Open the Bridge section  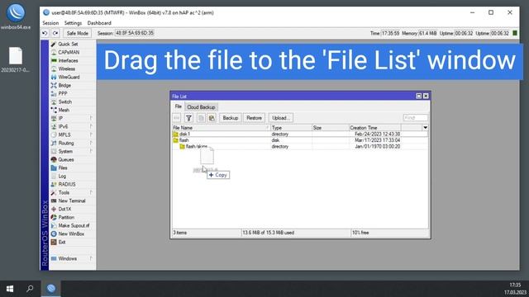[64, 85]
